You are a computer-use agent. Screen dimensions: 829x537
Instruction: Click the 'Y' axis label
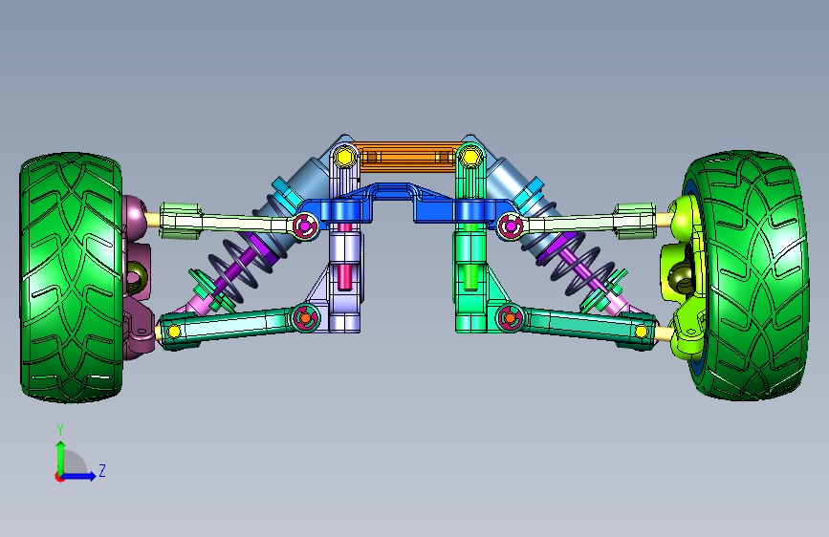click(60, 430)
